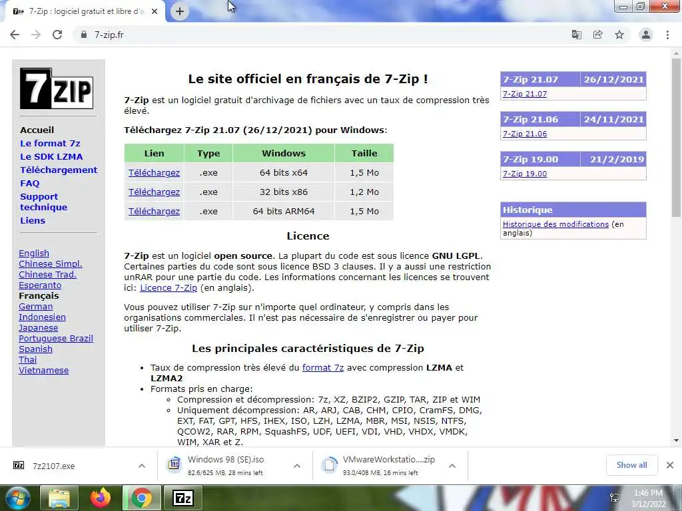Open a new browser tab
The image size is (682, 511).
point(180,11)
